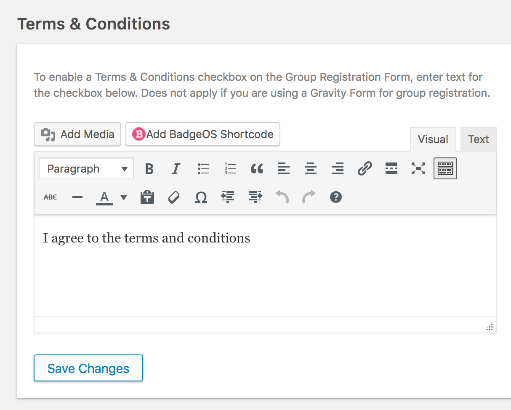Insert the Read More tag

click(x=391, y=169)
